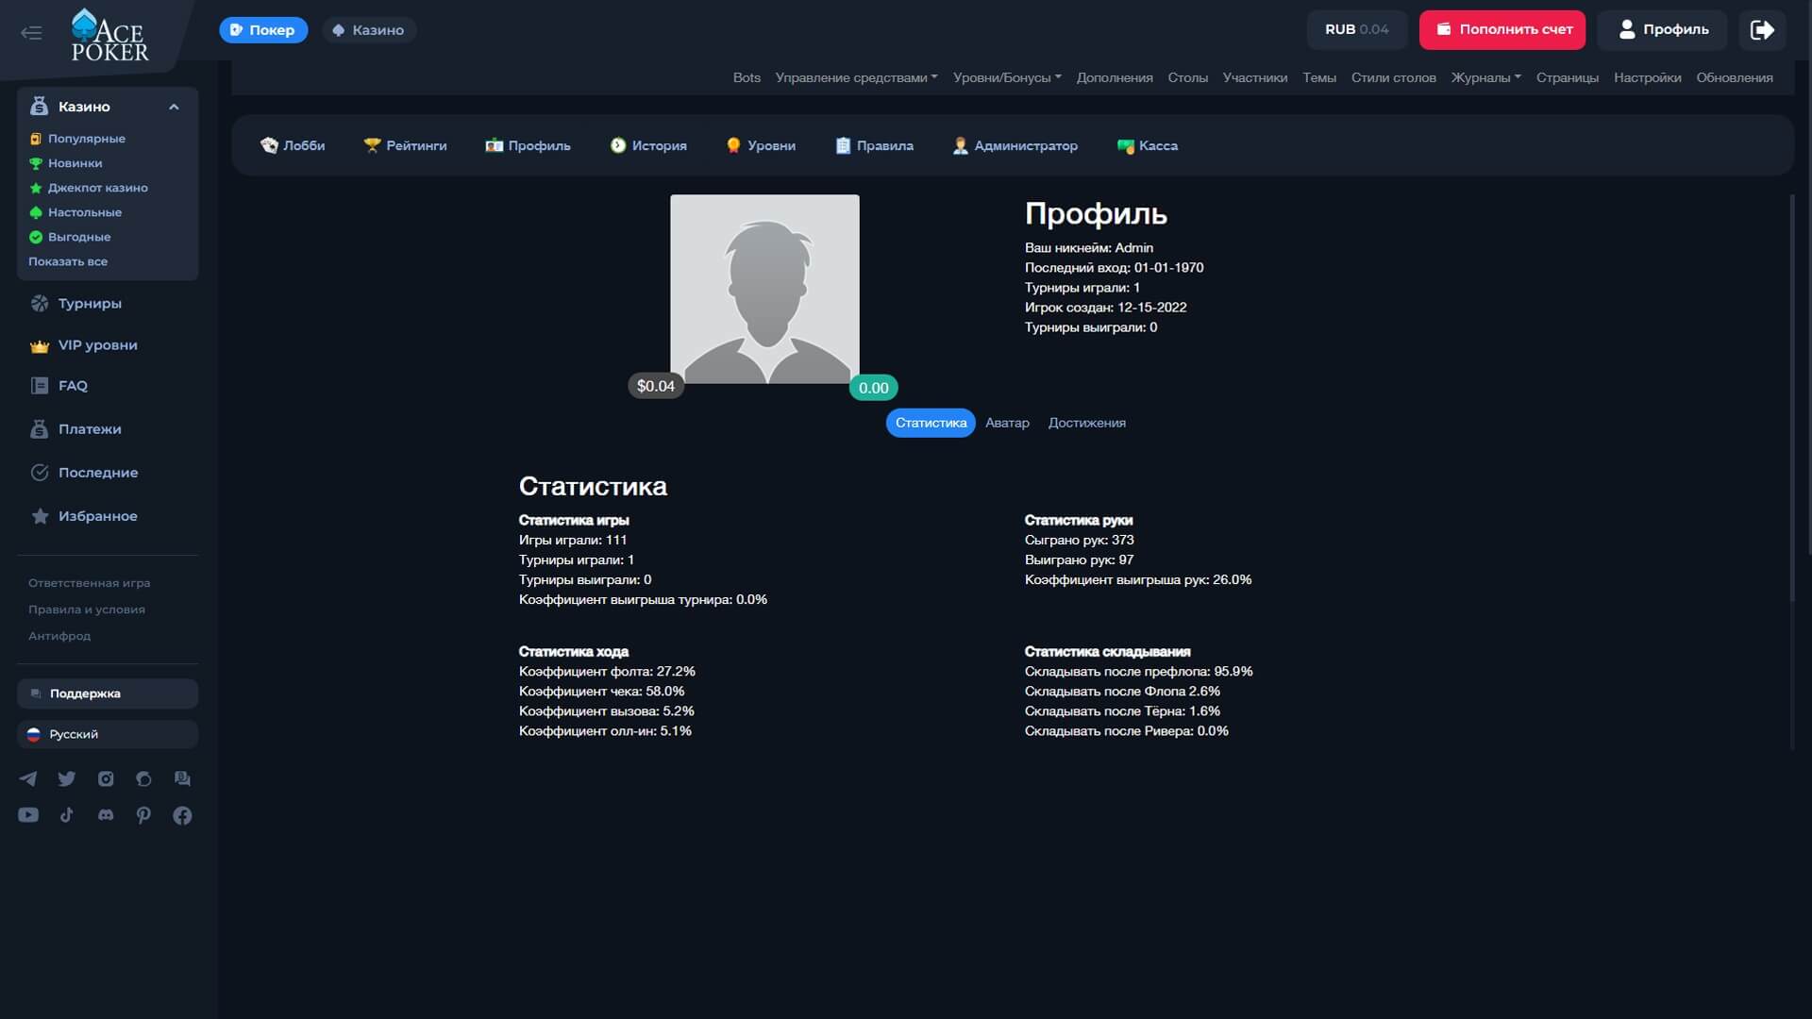Viewport: 1812px width, 1019px height.
Task: Click the Настольные casino category
Action: (75, 212)
